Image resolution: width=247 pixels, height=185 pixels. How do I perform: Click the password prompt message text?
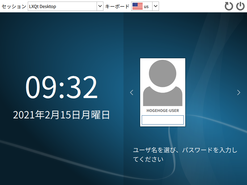185,154
